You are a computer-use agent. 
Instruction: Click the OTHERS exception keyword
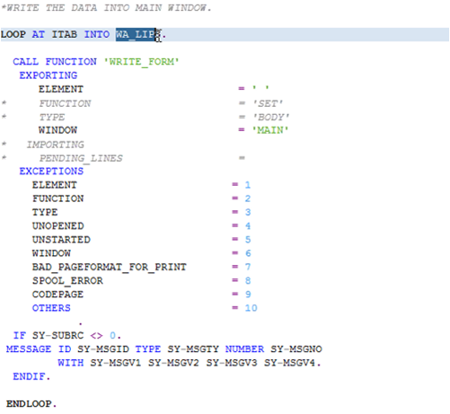pos(51,308)
